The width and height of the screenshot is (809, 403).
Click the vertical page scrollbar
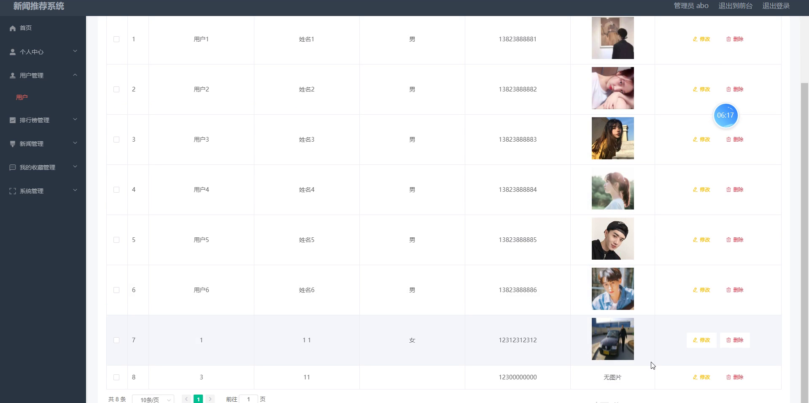(805, 242)
